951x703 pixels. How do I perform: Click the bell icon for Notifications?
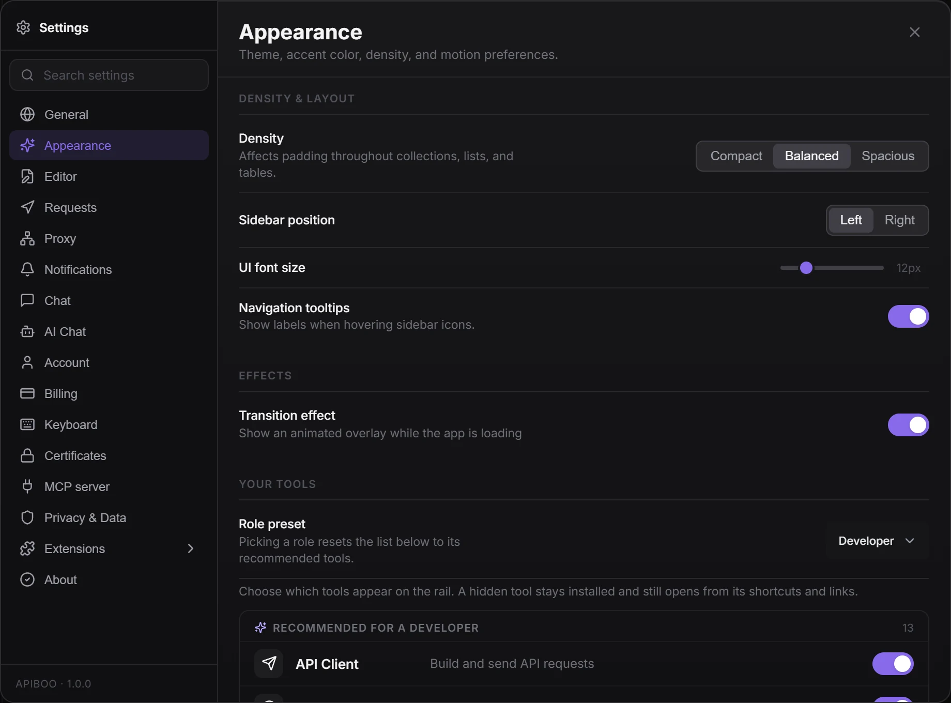(27, 269)
